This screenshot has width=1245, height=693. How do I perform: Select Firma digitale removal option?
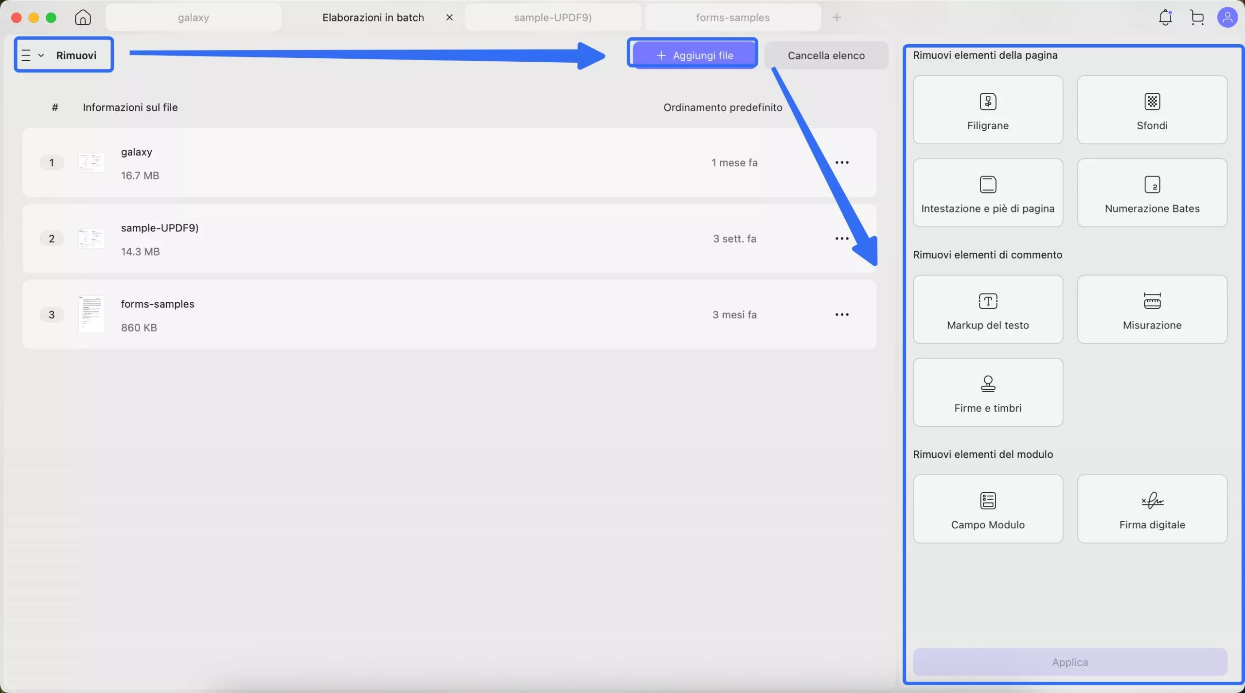tap(1152, 509)
